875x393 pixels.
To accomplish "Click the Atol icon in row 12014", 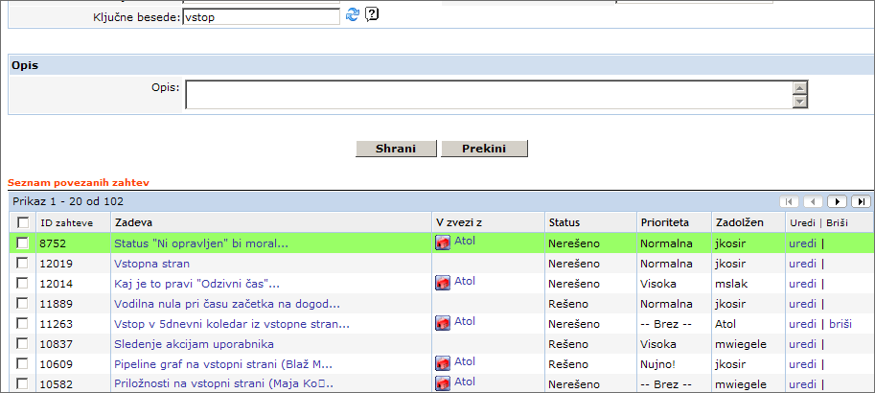I will click(x=443, y=284).
